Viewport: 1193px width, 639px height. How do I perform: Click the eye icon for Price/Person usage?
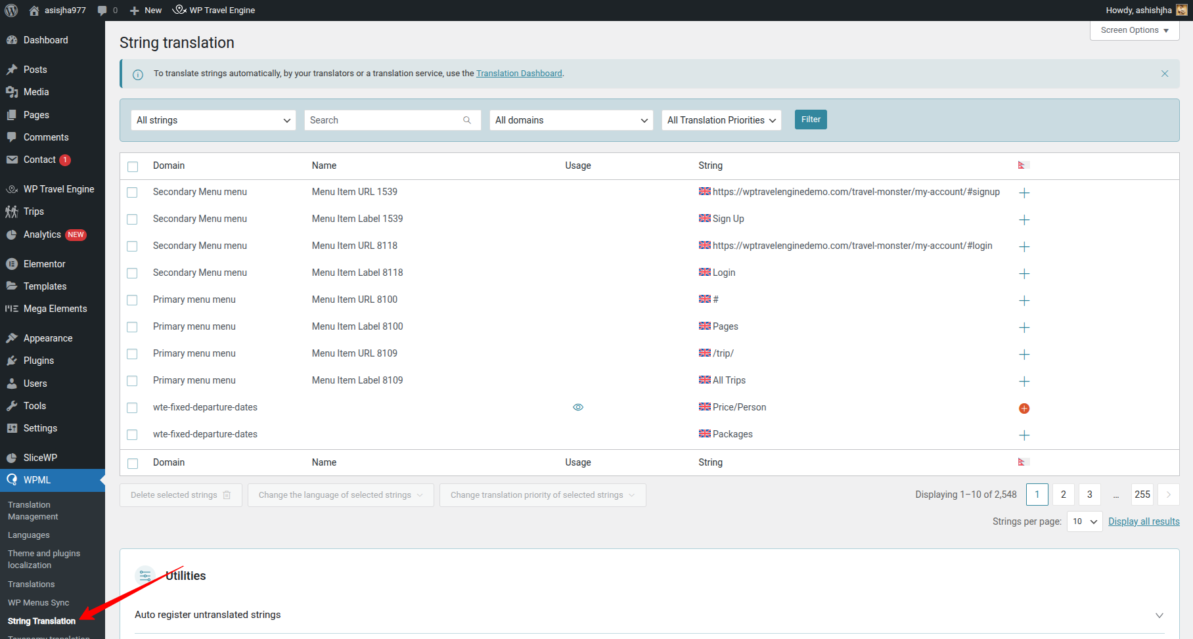[x=578, y=407]
